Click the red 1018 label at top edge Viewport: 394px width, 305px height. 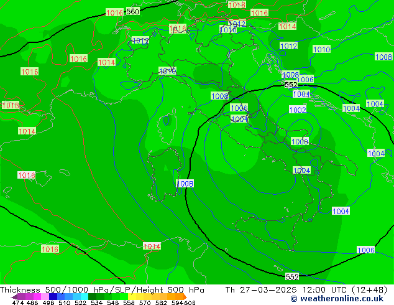click(x=237, y=5)
